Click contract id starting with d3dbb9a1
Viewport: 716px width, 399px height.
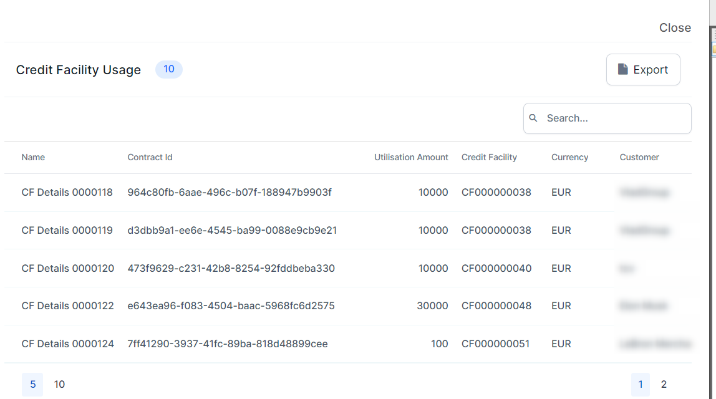click(x=232, y=231)
